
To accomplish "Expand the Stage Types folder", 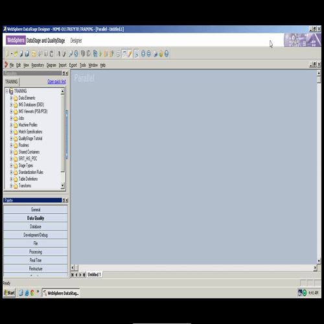I will point(11,165).
